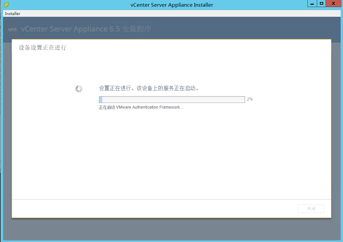Open the Installer menu
The image size is (343, 242).
(12, 13)
